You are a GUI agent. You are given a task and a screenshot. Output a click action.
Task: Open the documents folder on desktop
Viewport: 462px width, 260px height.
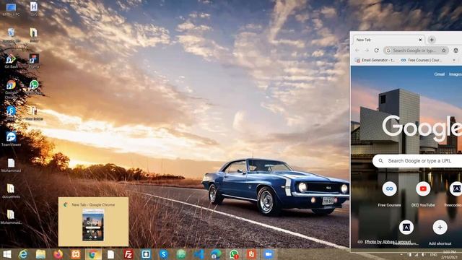11,191
